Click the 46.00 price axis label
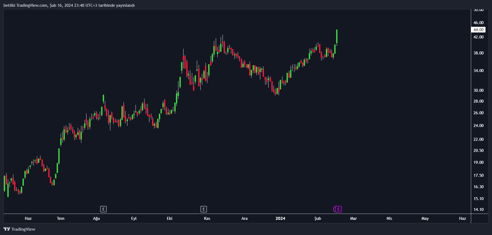This screenshot has width=492, height=235. 478,23
